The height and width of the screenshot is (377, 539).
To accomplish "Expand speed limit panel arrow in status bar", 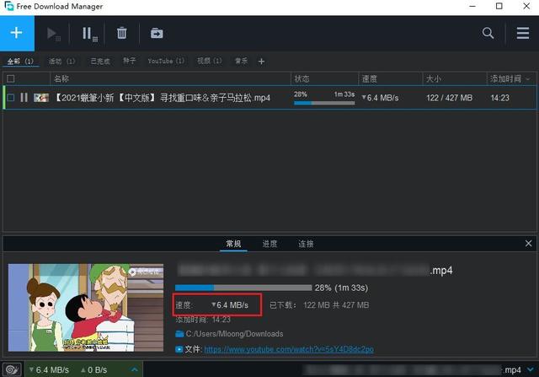I will click(x=135, y=369).
